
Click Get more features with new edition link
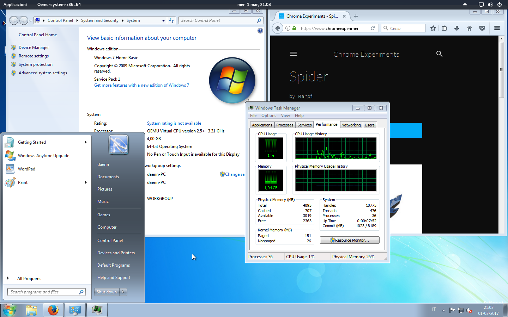tap(141, 85)
